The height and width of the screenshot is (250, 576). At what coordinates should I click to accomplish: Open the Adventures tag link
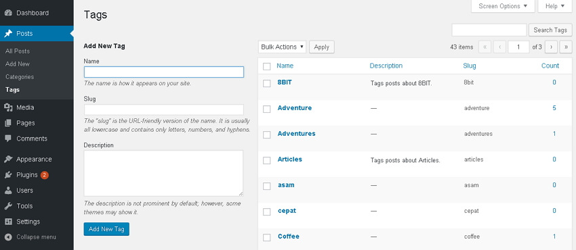296,134
